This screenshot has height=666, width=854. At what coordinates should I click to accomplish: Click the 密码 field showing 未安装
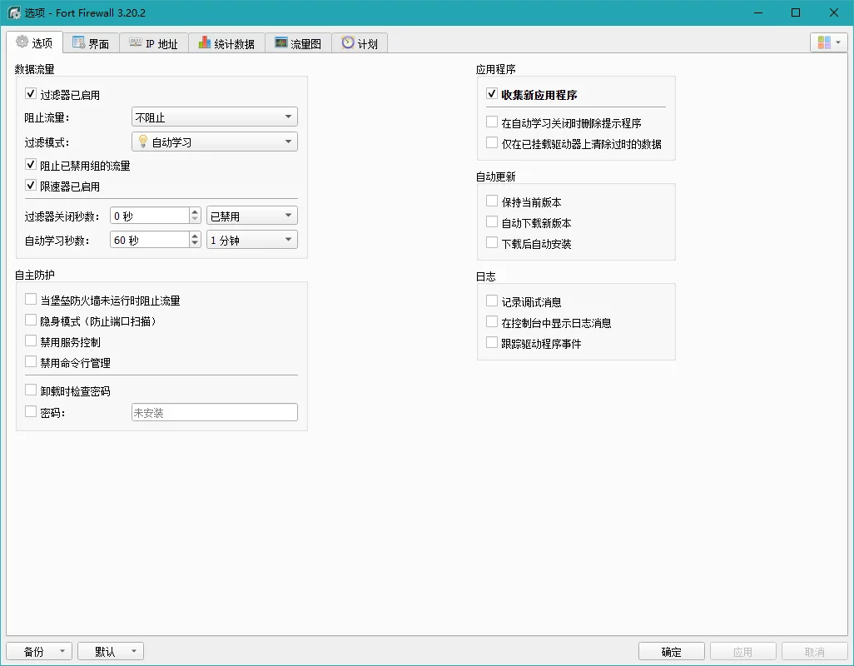pos(215,412)
